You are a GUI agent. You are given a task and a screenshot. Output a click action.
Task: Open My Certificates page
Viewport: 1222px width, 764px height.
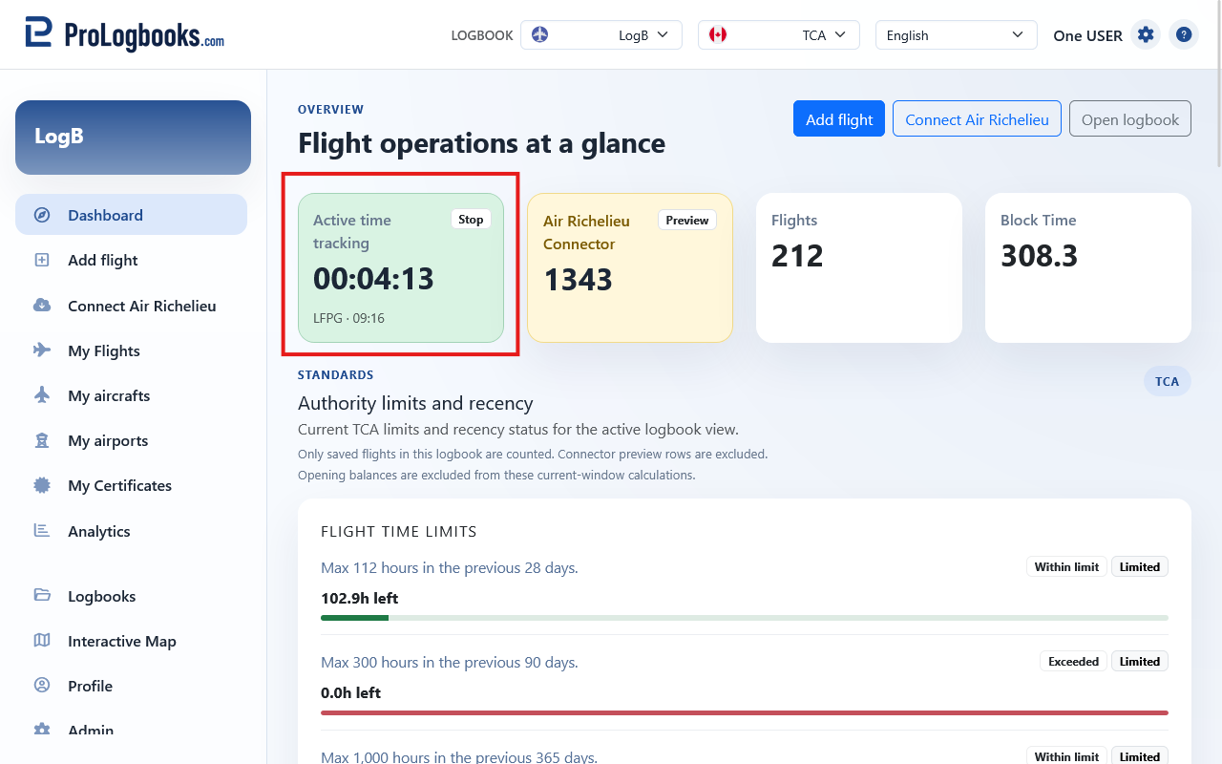(131, 485)
